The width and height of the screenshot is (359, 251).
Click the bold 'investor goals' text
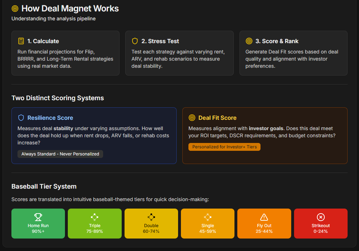(x=266, y=128)
